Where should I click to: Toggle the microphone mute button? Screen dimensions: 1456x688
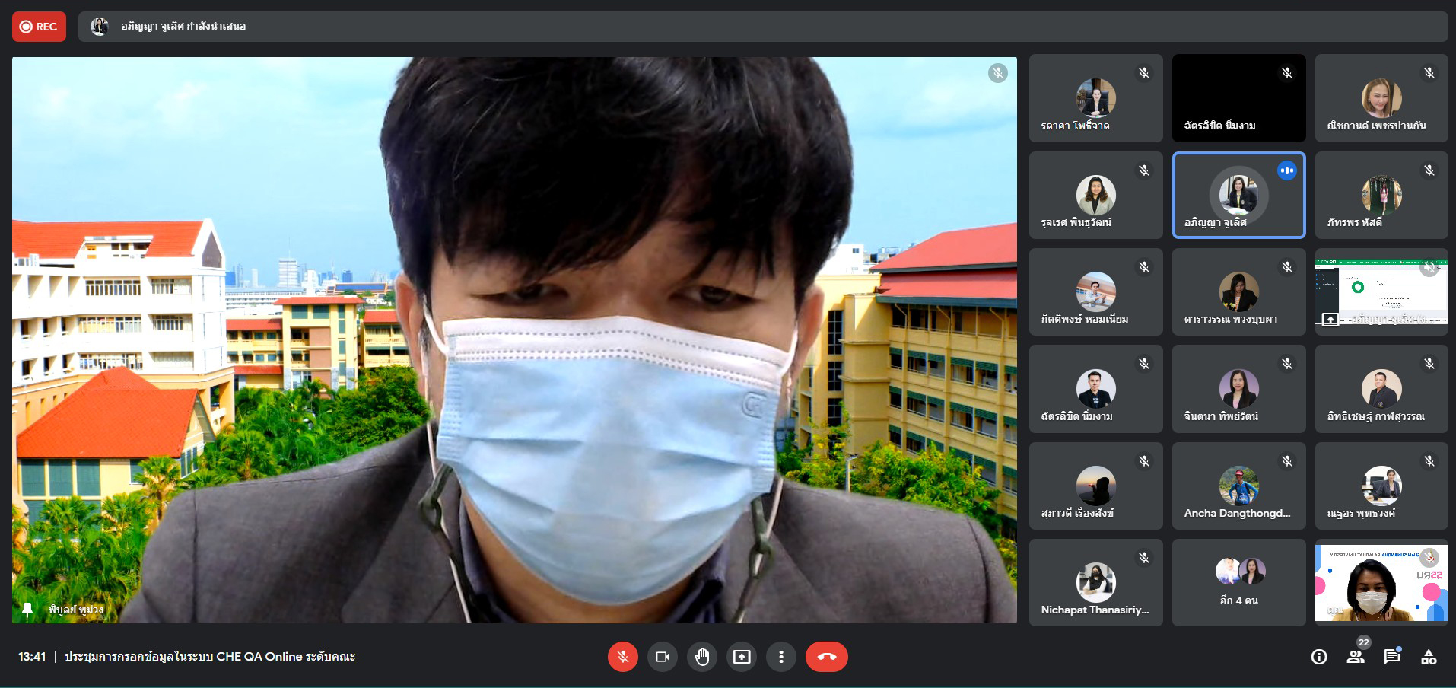622,657
